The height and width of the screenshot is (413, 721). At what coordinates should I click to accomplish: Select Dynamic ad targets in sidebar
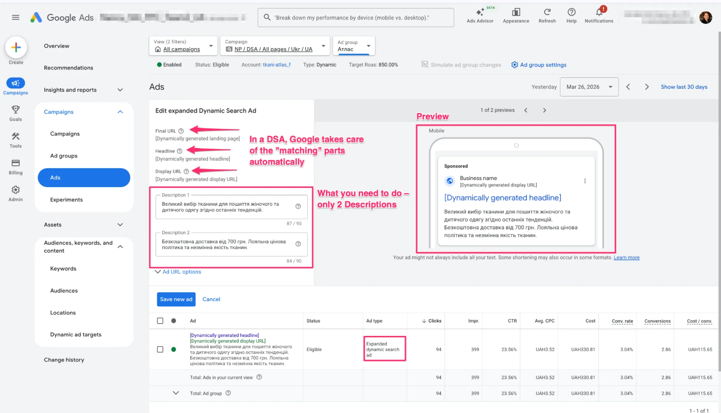76,334
